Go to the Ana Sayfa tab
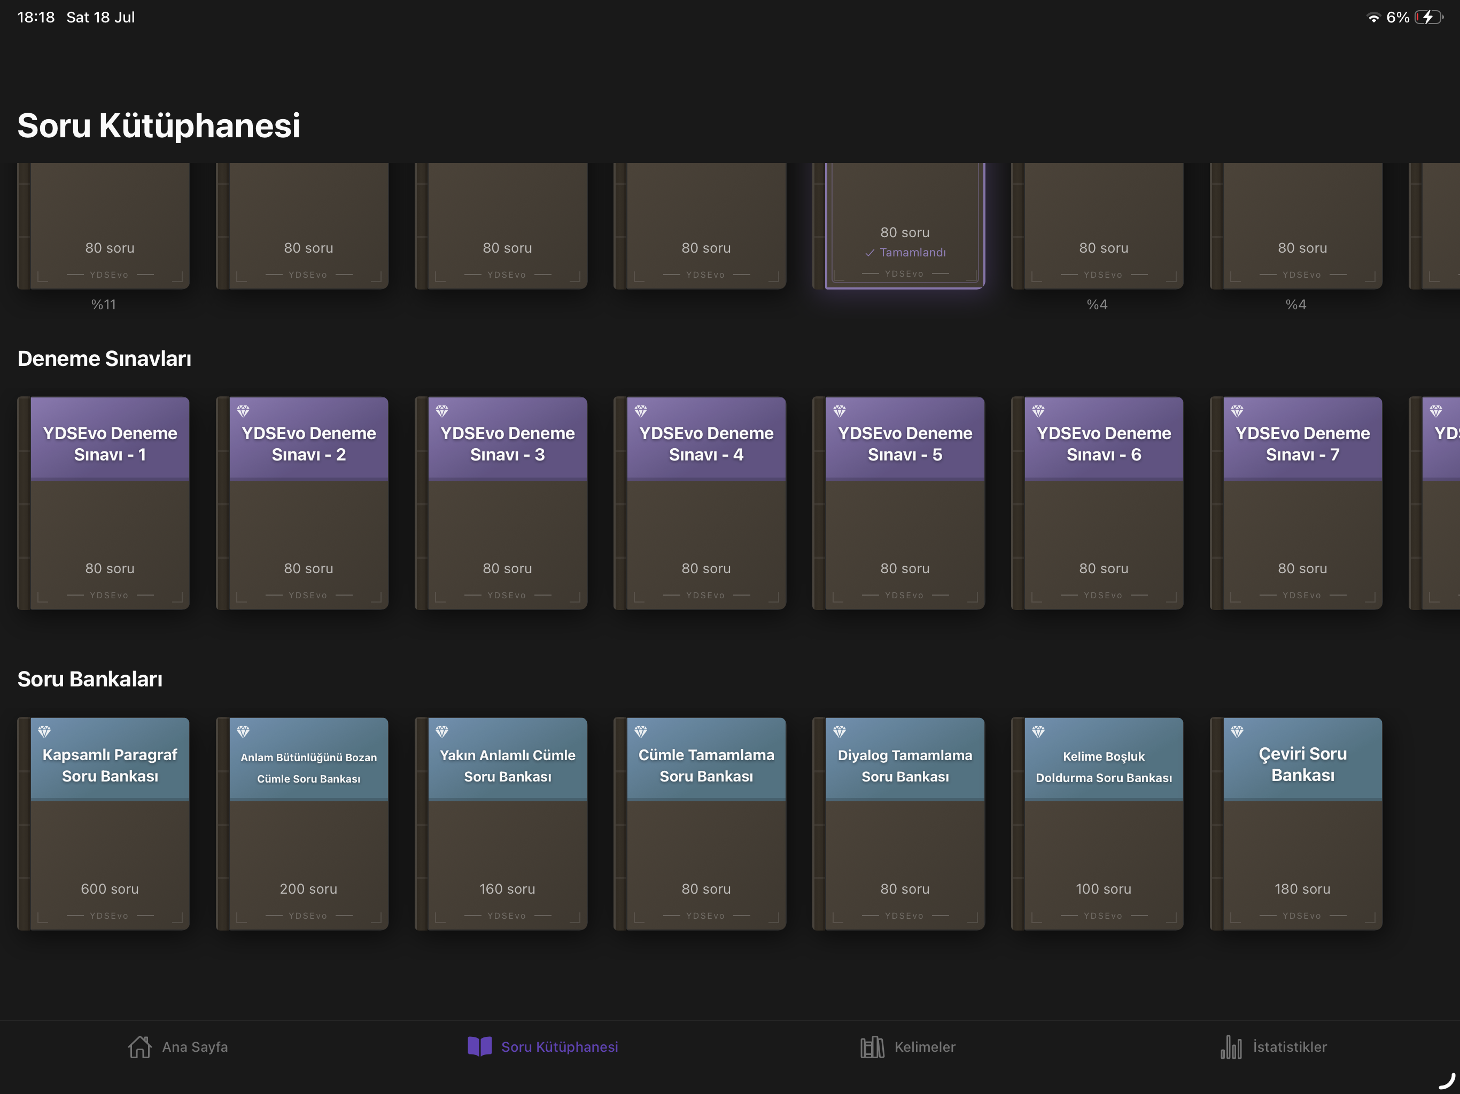 [177, 1046]
